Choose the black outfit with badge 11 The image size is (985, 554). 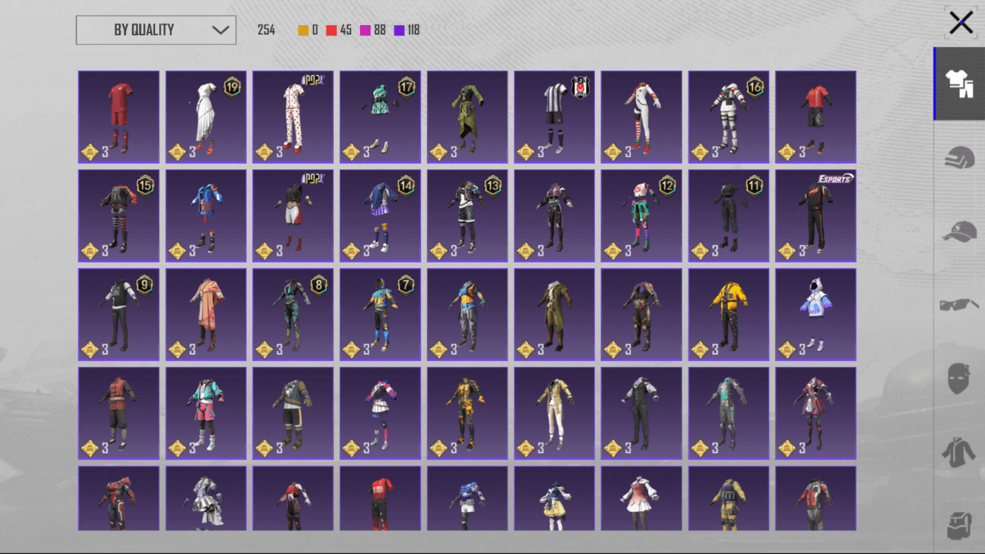coord(728,216)
